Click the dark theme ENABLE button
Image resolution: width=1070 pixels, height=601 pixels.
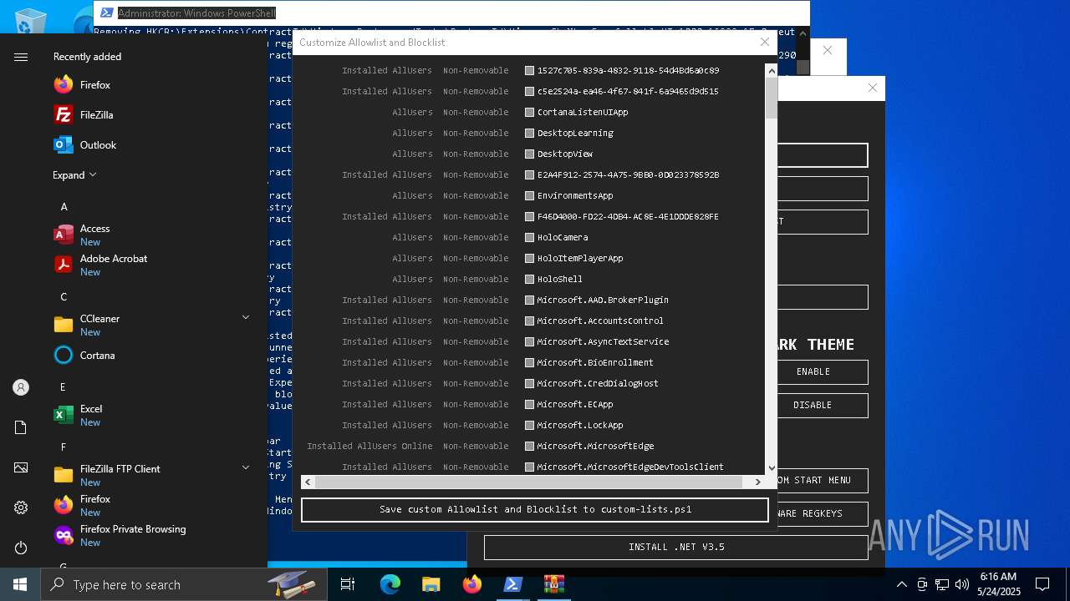tap(813, 372)
